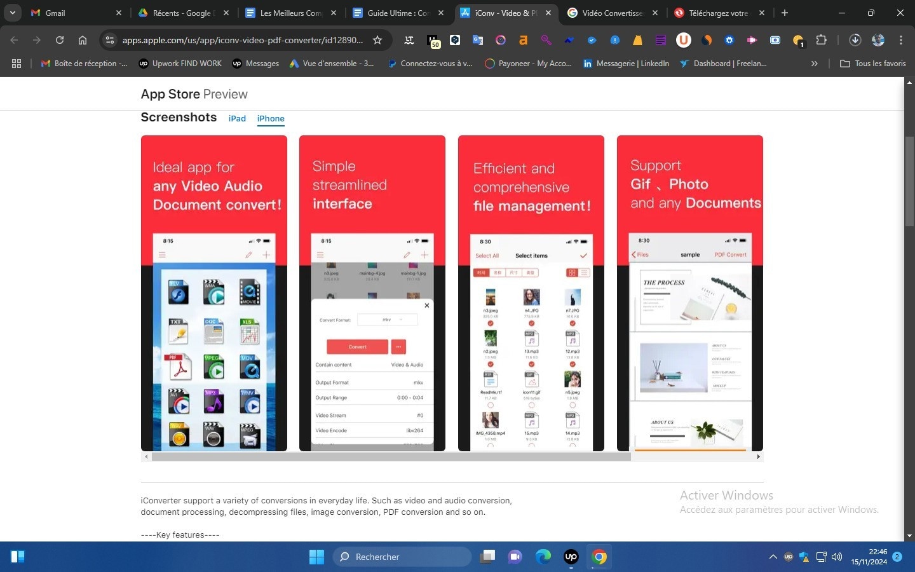This screenshot has width=915, height=572.
Task: Open 'Simple streamlined interface' screenshot
Action: (372, 293)
